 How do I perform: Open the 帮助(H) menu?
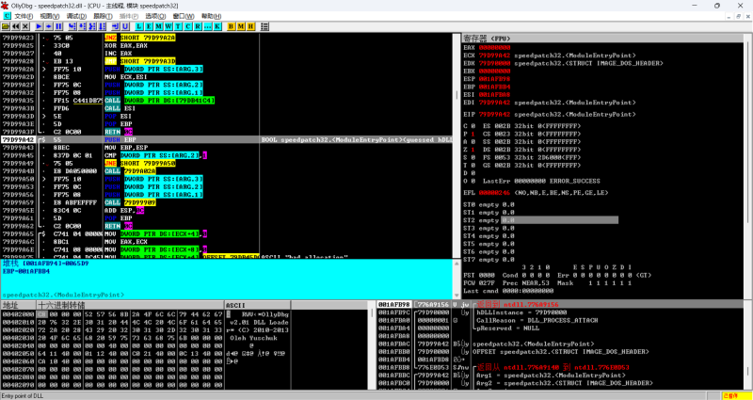click(x=211, y=16)
